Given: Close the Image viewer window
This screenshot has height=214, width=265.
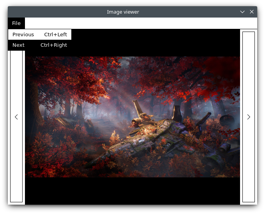Looking at the screenshot, I should pyautogui.click(x=252, y=12).
